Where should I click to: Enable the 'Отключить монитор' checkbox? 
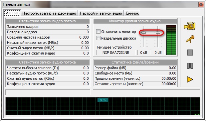coord(98,32)
